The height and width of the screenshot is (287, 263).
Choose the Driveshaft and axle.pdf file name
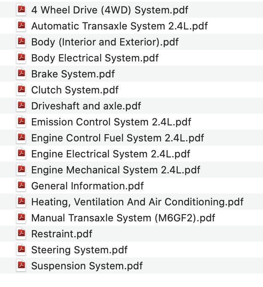pos(86,106)
